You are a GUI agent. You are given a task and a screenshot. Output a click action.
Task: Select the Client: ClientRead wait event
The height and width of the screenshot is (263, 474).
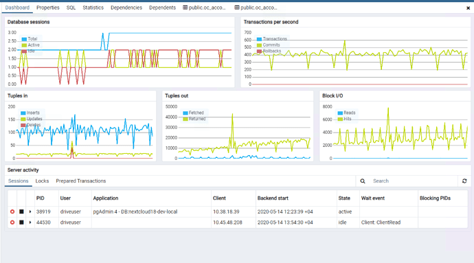tap(381, 222)
